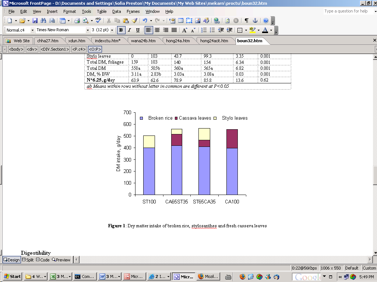The width and height of the screenshot is (377, 282).
Task: Switch to the hong24acit.htm tab
Action: (214, 41)
